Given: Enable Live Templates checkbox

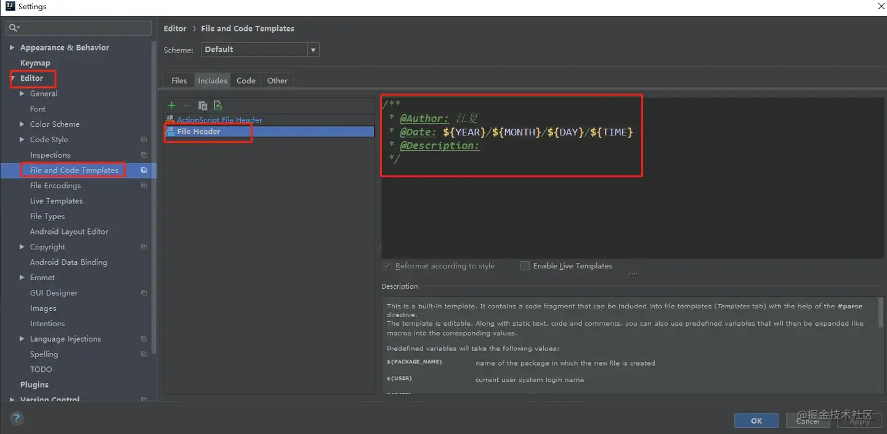Looking at the screenshot, I should point(525,266).
